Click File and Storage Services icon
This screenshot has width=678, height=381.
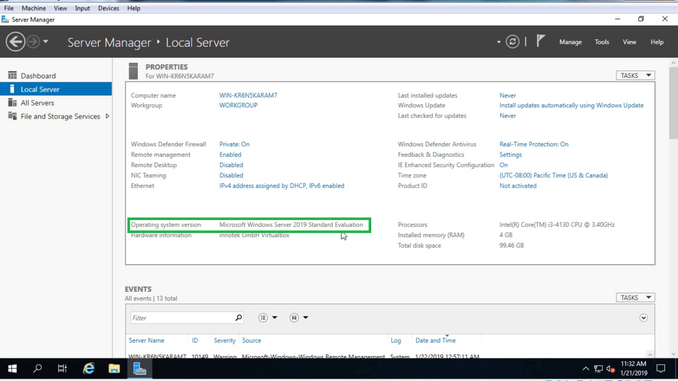click(x=11, y=116)
